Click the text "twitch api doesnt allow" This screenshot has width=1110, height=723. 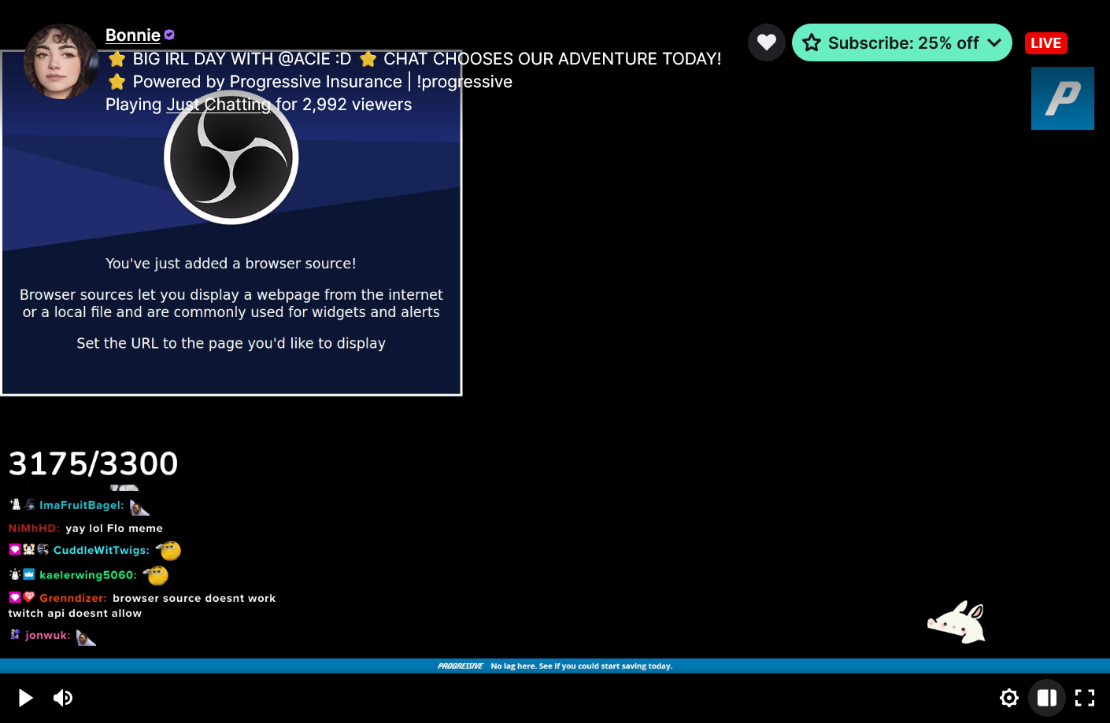point(75,614)
